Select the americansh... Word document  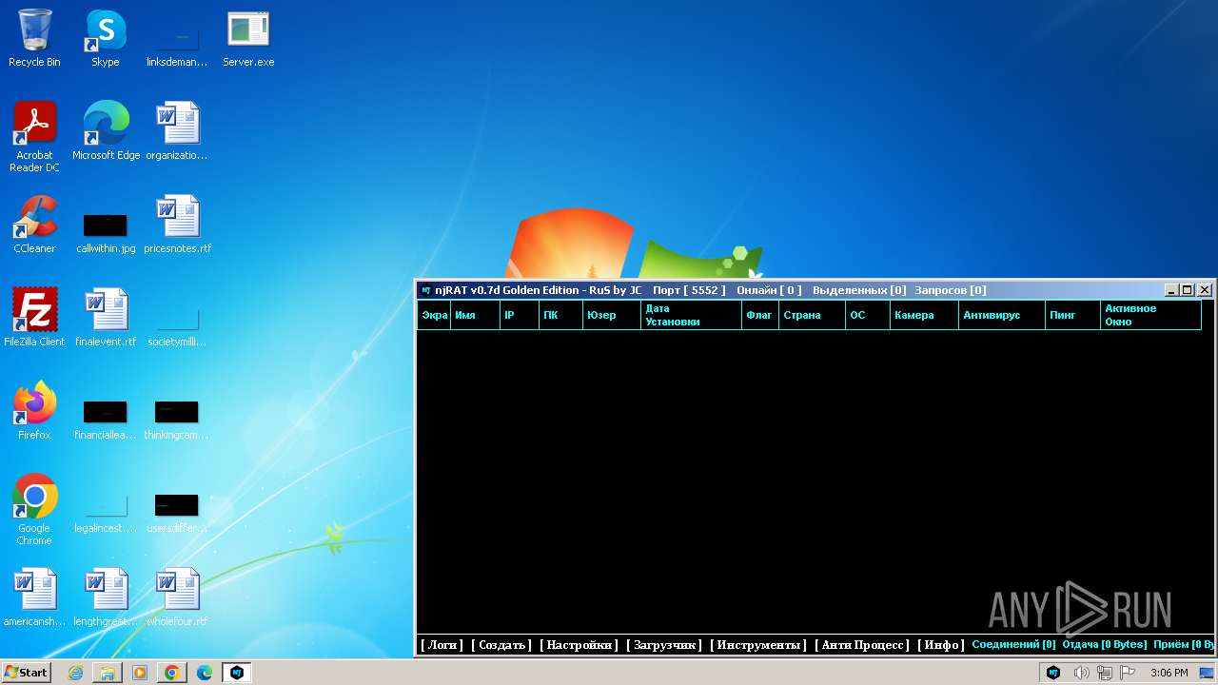pyautogui.click(x=34, y=597)
